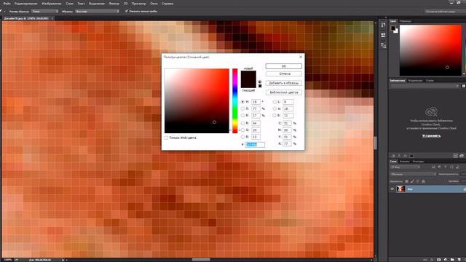Screen dimensions: 466x262
Task: Add foreground color to library icon
Action: point(411,156)
